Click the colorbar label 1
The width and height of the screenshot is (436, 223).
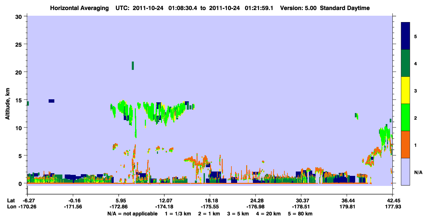tap(415, 145)
